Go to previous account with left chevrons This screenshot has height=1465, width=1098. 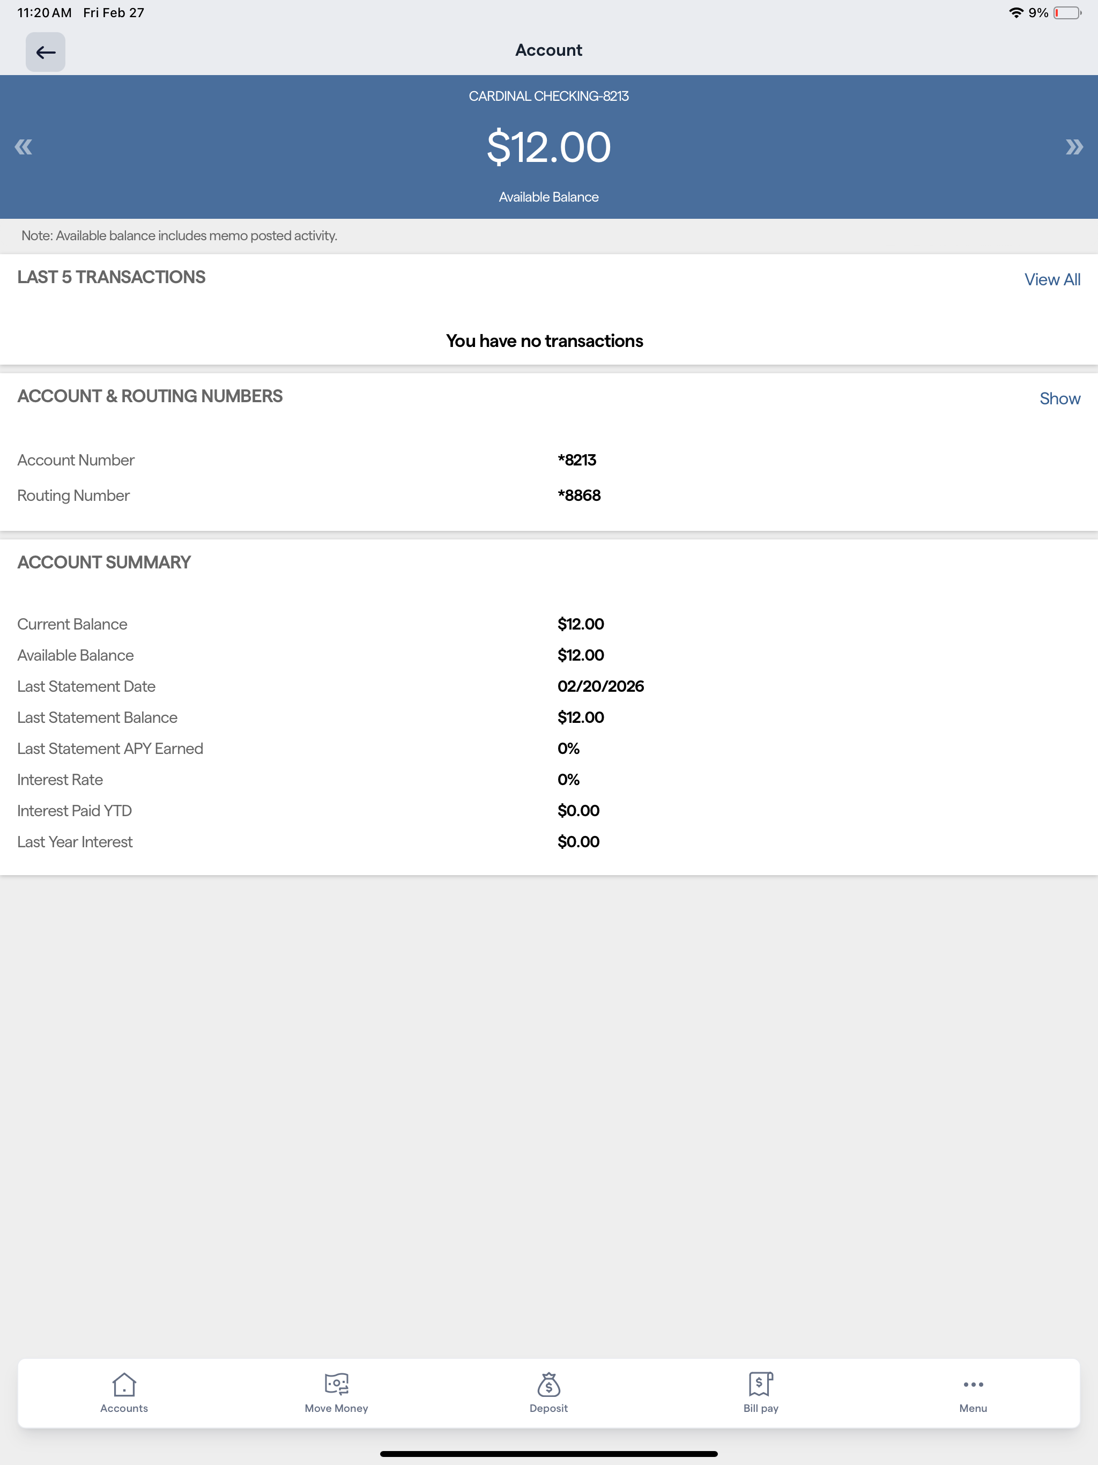pos(23,147)
